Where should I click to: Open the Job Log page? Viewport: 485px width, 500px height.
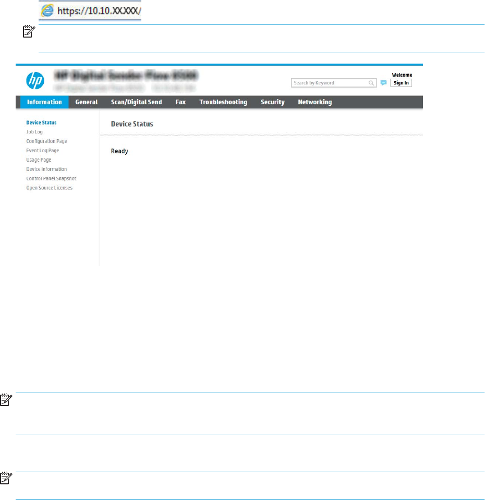click(34, 132)
